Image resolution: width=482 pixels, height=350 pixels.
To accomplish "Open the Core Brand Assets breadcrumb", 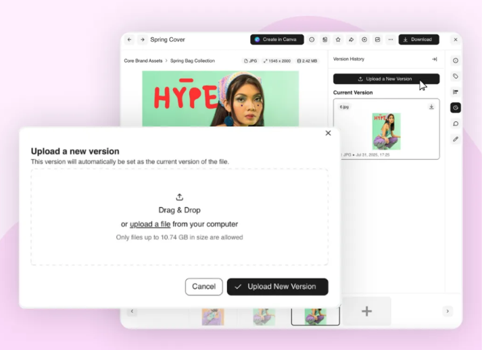I will [143, 61].
